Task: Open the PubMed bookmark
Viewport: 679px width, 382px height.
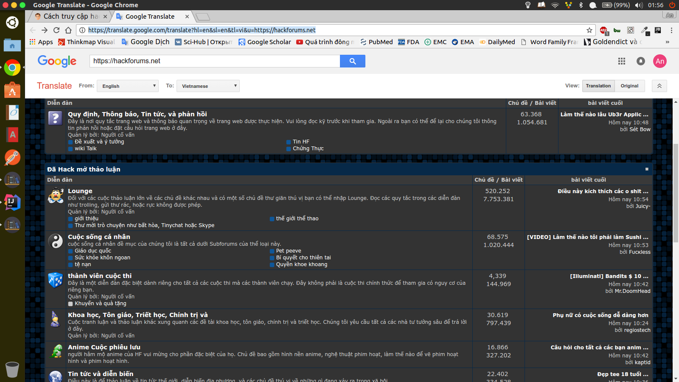Action: (376, 42)
